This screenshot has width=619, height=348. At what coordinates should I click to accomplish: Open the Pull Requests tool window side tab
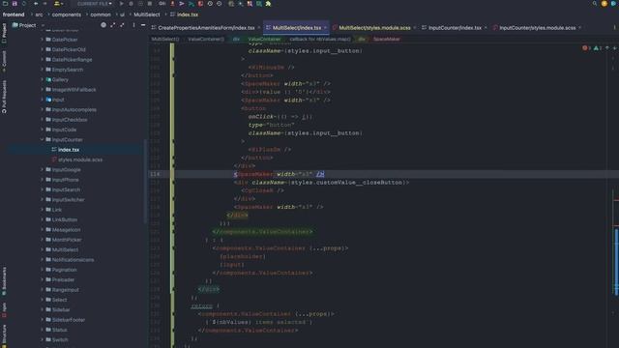click(4, 97)
